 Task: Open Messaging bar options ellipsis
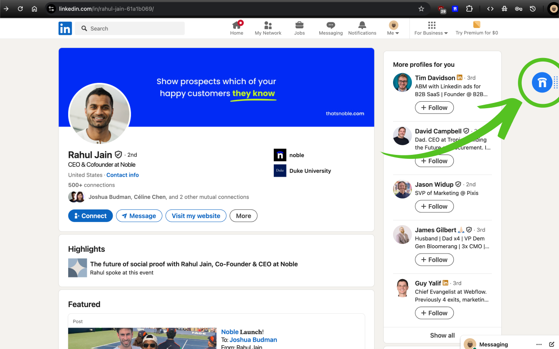tap(539, 344)
